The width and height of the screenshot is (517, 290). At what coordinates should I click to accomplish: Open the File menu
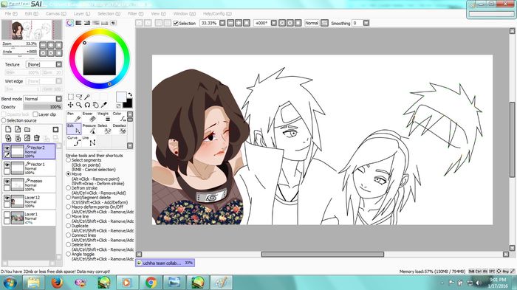(11, 13)
